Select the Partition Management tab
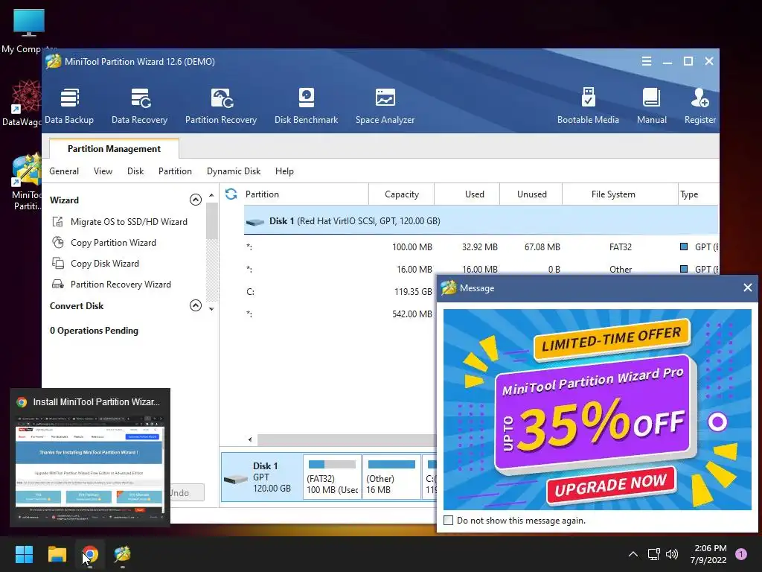This screenshot has width=762, height=572. click(x=114, y=149)
